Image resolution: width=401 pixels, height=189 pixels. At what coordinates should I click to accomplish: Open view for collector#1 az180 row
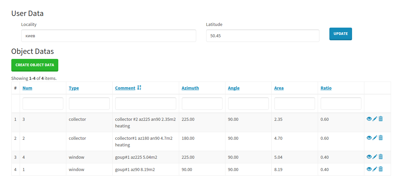pos(369,138)
